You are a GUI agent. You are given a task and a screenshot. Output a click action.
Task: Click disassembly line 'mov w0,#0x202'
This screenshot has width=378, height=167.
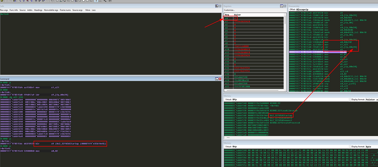click(x=320, y=42)
